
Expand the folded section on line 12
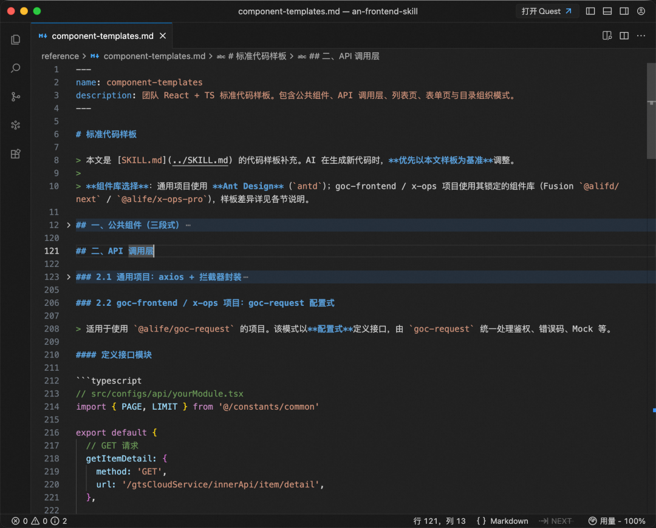[69, 225]
